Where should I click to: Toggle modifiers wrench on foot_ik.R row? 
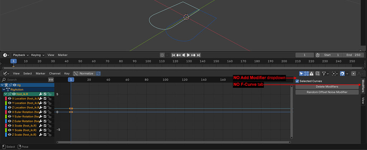(x=41, y=94)
